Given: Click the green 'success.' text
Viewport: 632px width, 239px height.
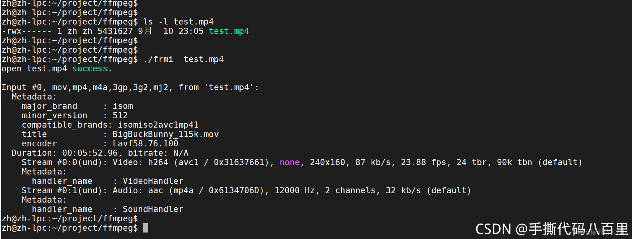Looking at the screenshot, I should [92, 68].
